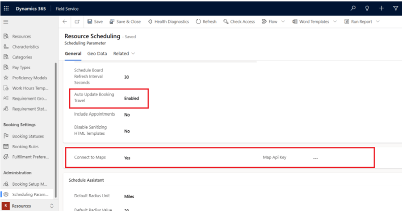Open Booking Statuses in sidebar
The height and width of the screenshot is (212, 402).
(x=28, y=136)
